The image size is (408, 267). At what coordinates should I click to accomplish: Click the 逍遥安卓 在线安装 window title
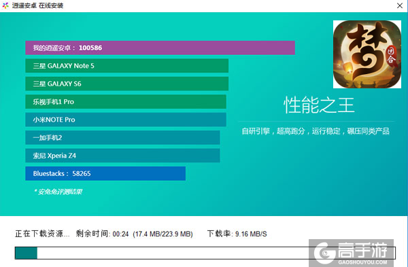coord(37,5)
